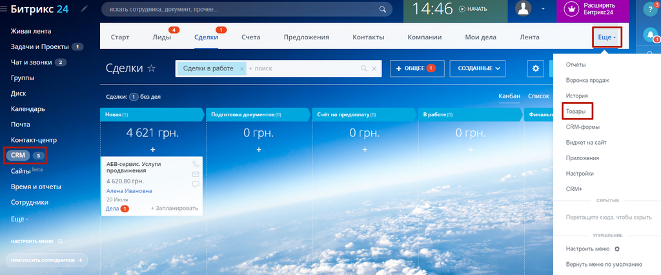Screen dimensions: 661x275
Task: Select Настройки from the Еще menu
Action: coord(580,174)
